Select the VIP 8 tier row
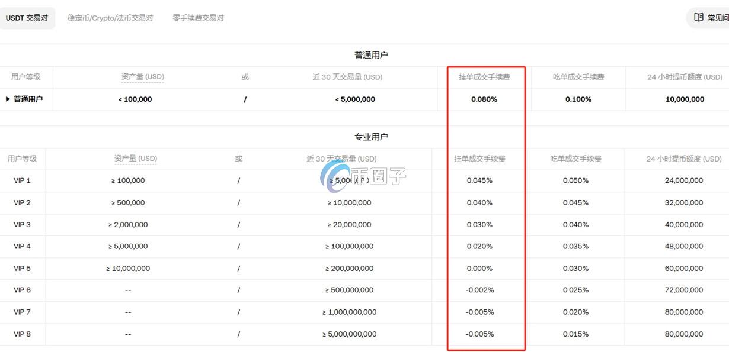Image resolution: width=729 pixels, height=352 pixels. click(23, 334)
